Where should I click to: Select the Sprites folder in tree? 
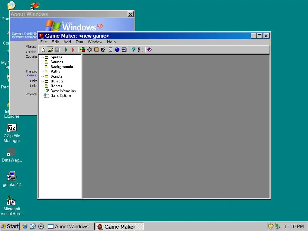click(56, 57)
